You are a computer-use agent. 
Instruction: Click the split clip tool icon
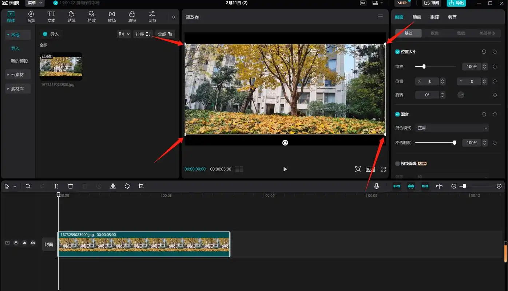pos(56,186)
